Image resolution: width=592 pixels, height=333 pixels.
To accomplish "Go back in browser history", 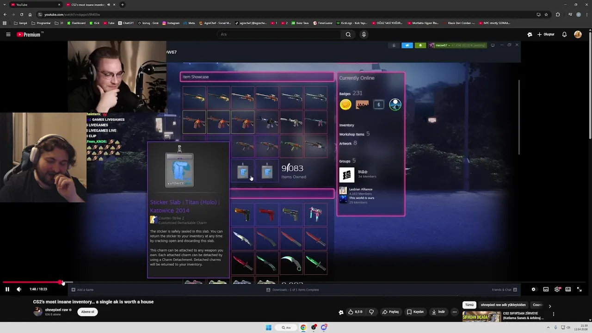I will 5,14.
